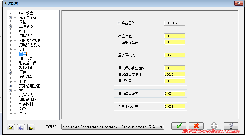Expand the 串连选项 tree node

(x=10, y=27)
